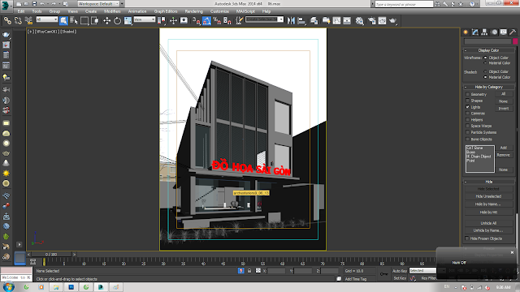Open the Mirror tool

291,21
